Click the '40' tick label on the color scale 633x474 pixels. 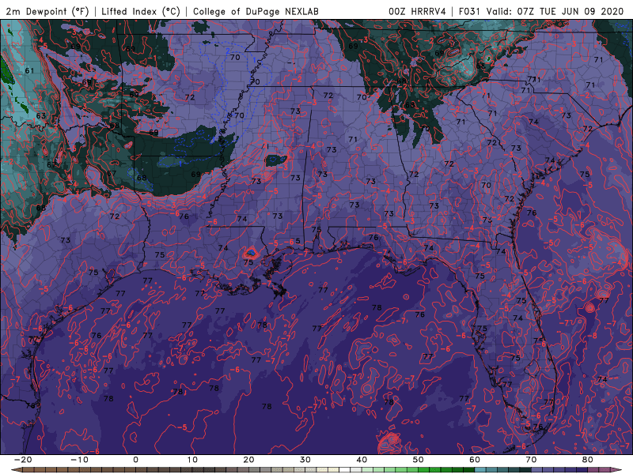[x=362, y=460]
